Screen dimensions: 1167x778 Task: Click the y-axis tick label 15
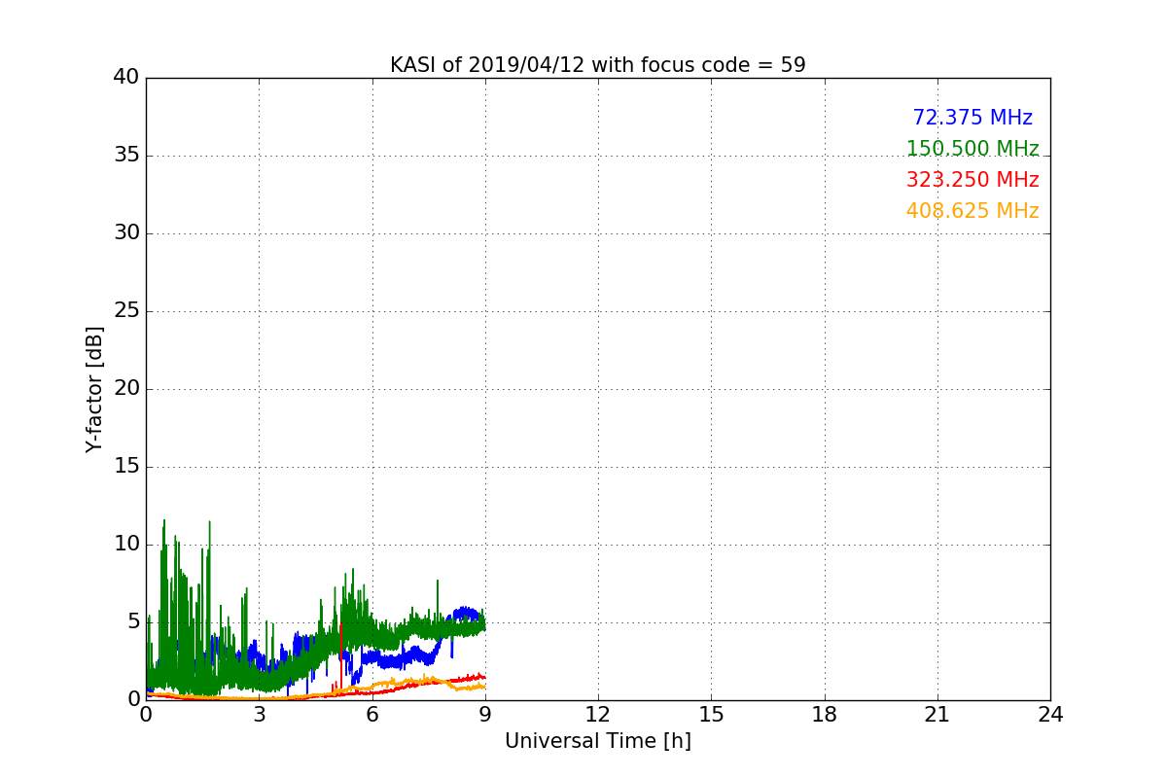(x=127, y=467)
